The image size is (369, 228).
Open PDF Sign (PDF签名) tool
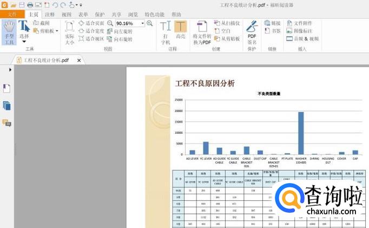[x=252, y=32]
